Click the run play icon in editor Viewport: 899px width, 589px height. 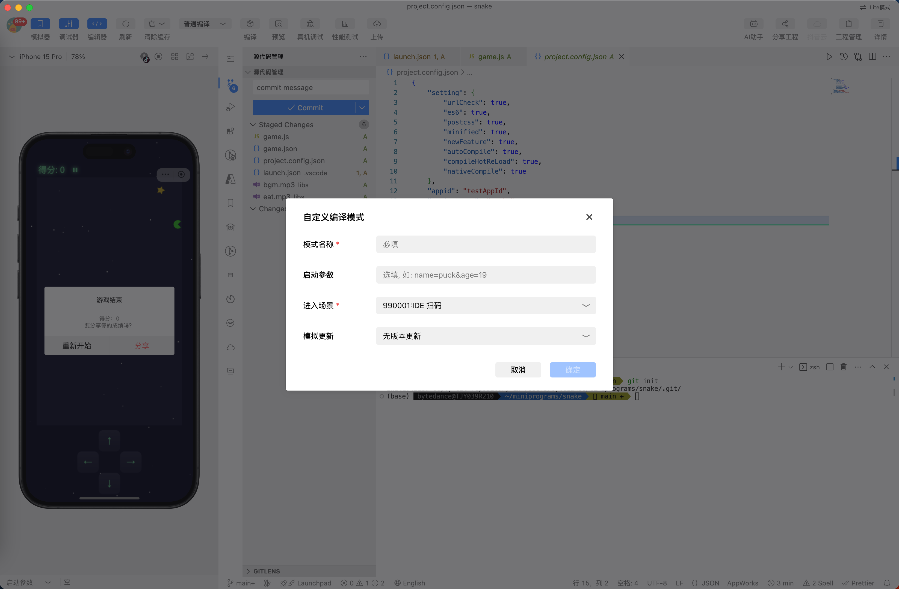pyautogui.click(x=829, y=57)
